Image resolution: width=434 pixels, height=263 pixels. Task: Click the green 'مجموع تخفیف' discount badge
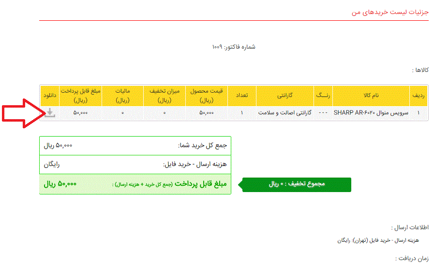[x=296, y=184]
